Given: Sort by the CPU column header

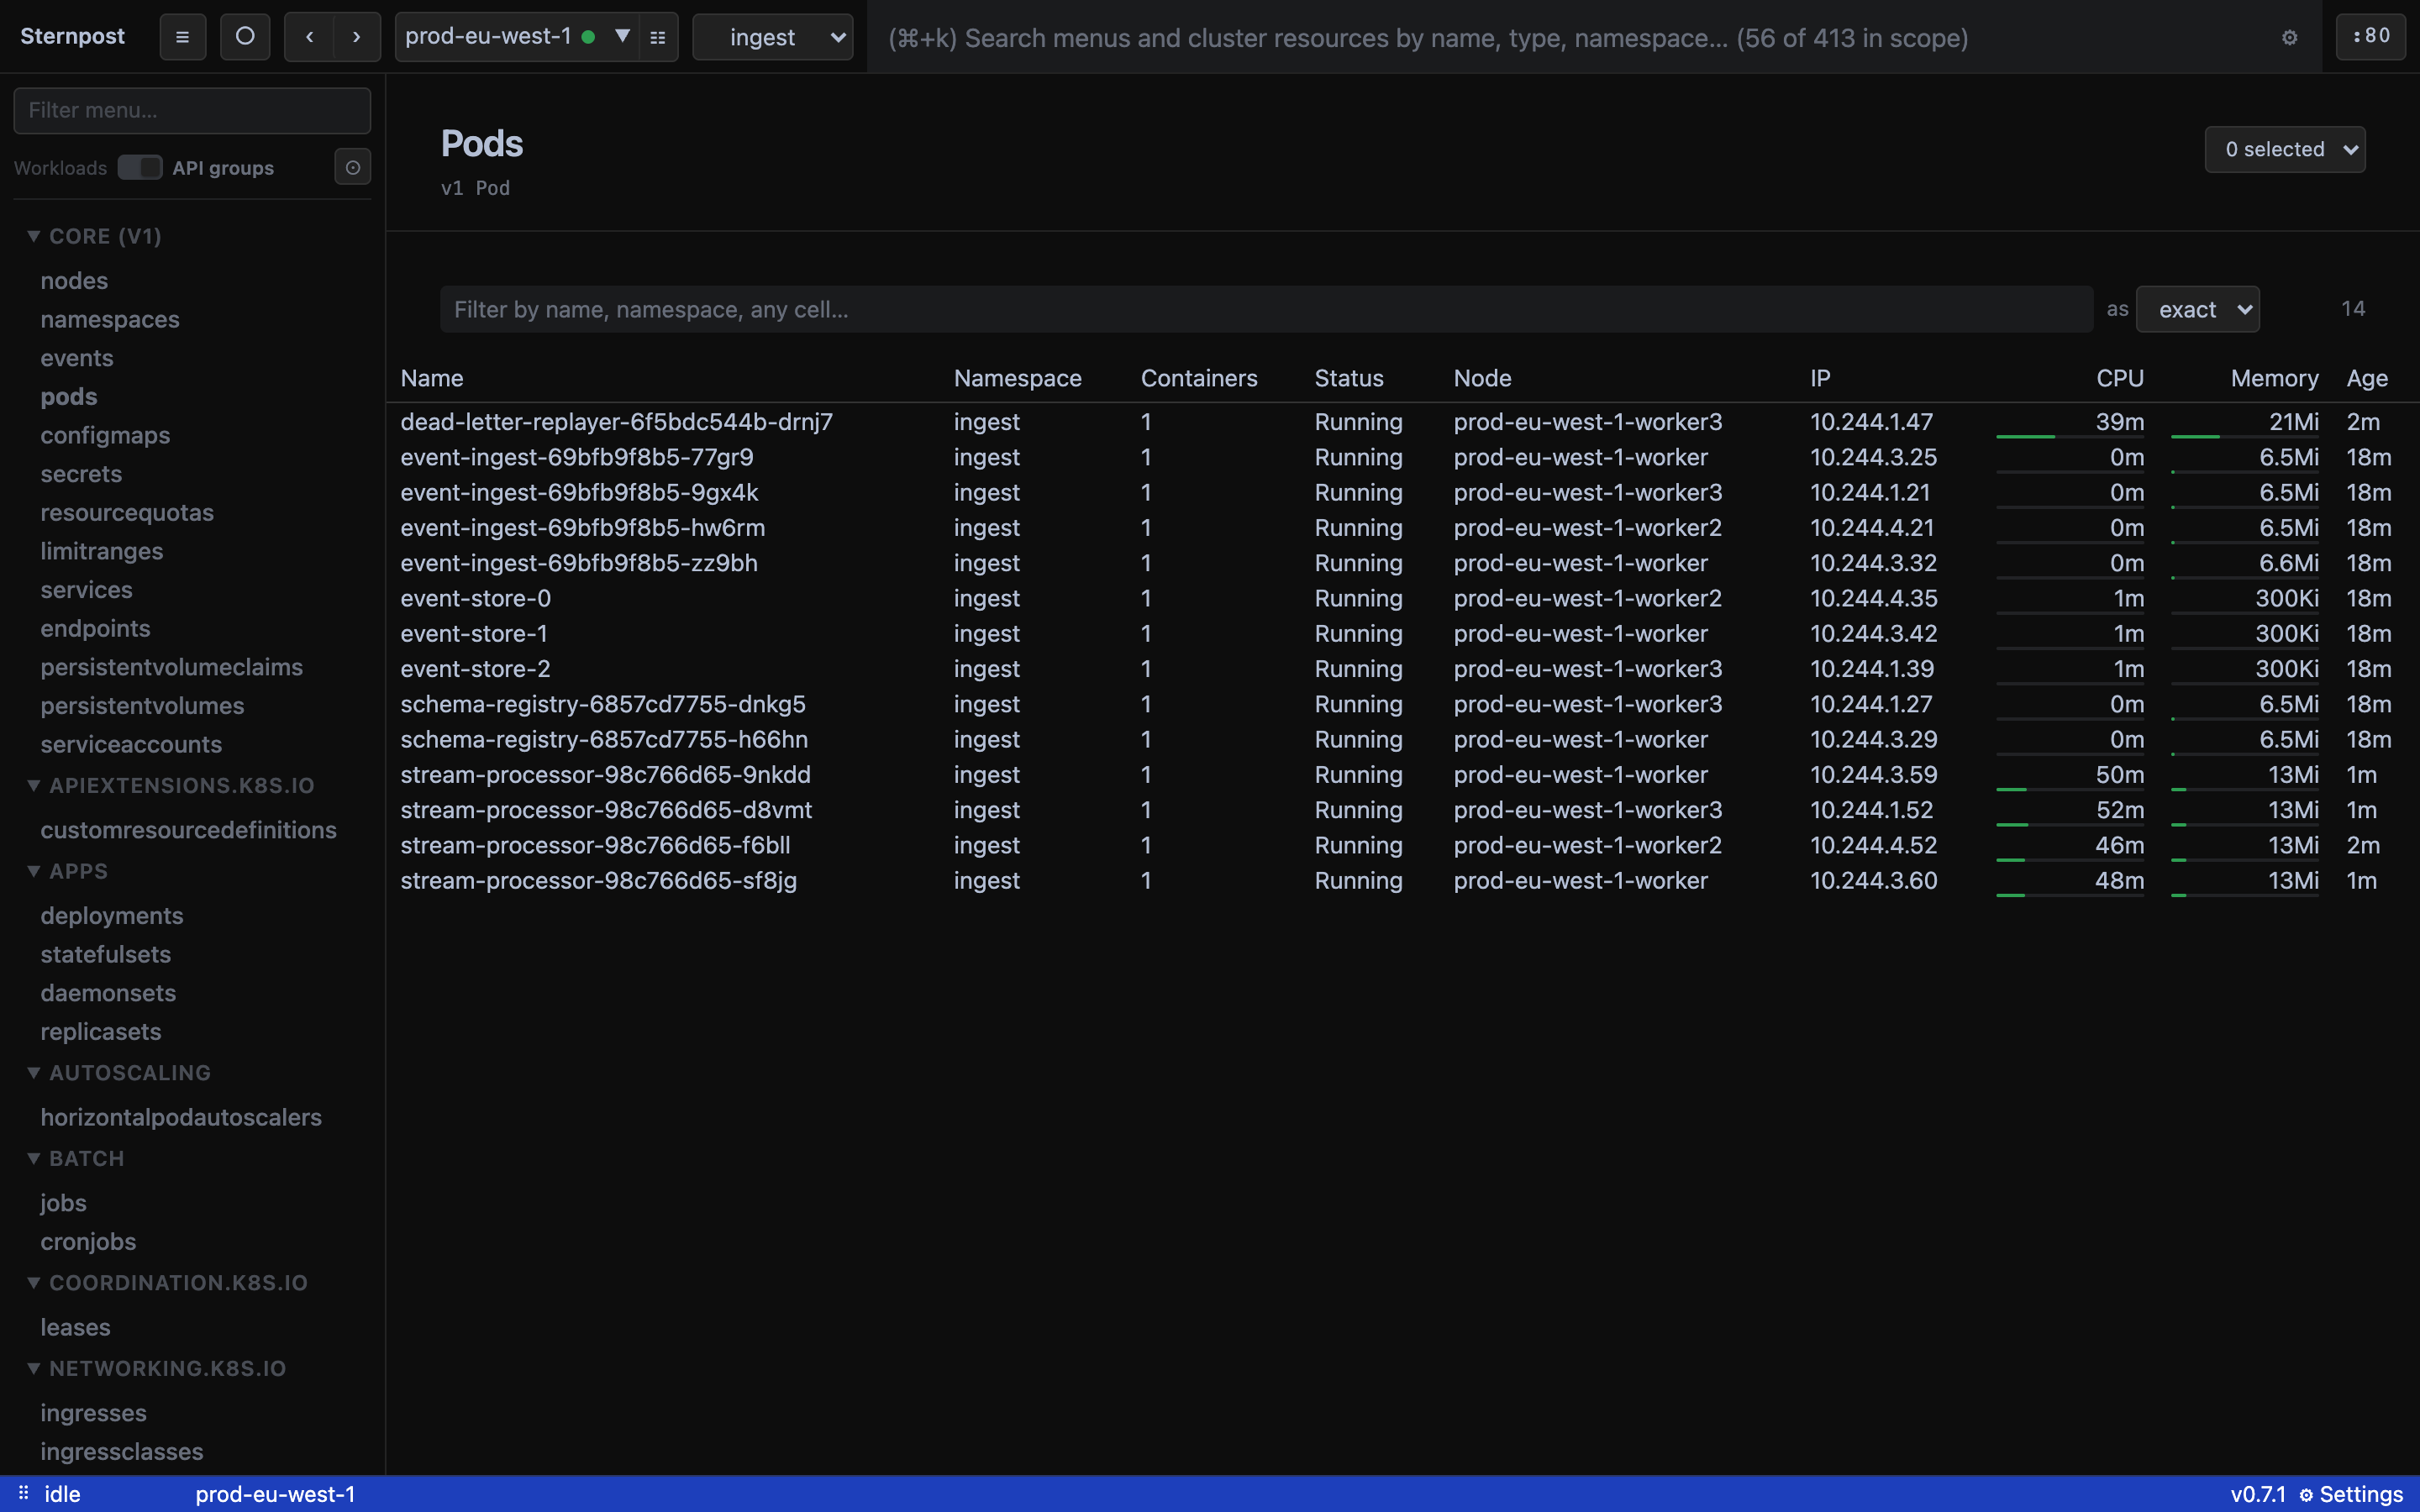Looking at the screenshot, I should [x=2119, y=378].
